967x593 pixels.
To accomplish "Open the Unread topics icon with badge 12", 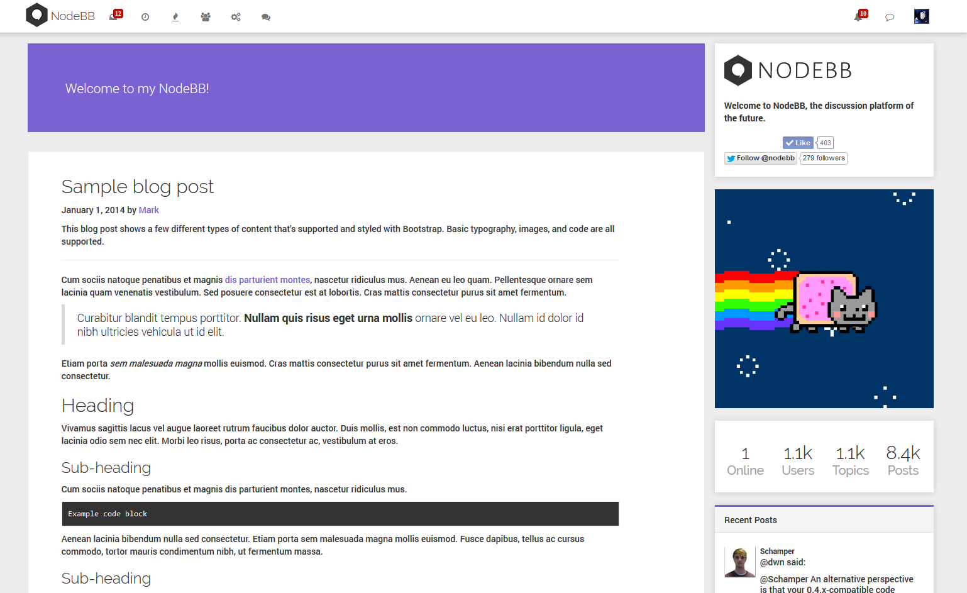I will click(x=113, y=17).
